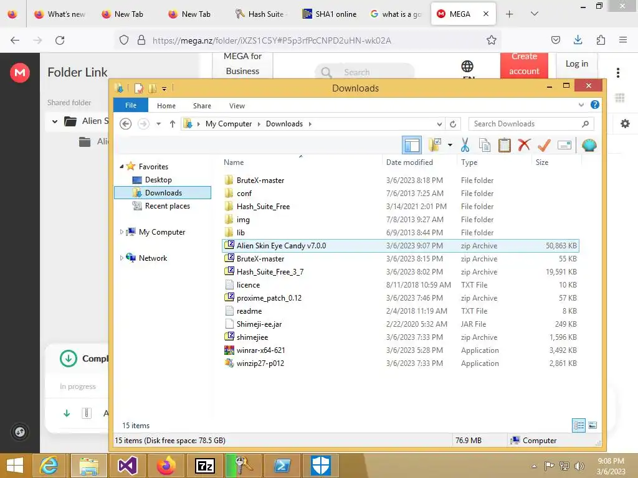Click the orange checkmark Properties icon
Screen dimensions: 638x478
(x=544, y=144)
